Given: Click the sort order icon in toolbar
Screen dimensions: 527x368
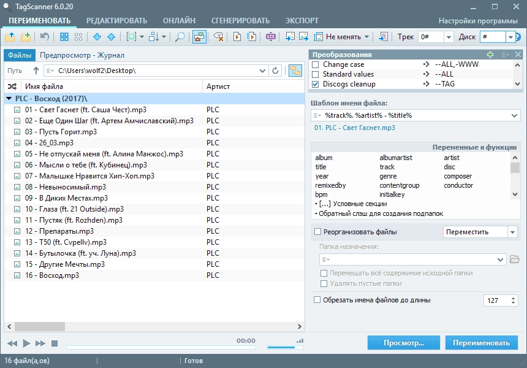Looking at the screenshot, I should click(x=154, y=37).
